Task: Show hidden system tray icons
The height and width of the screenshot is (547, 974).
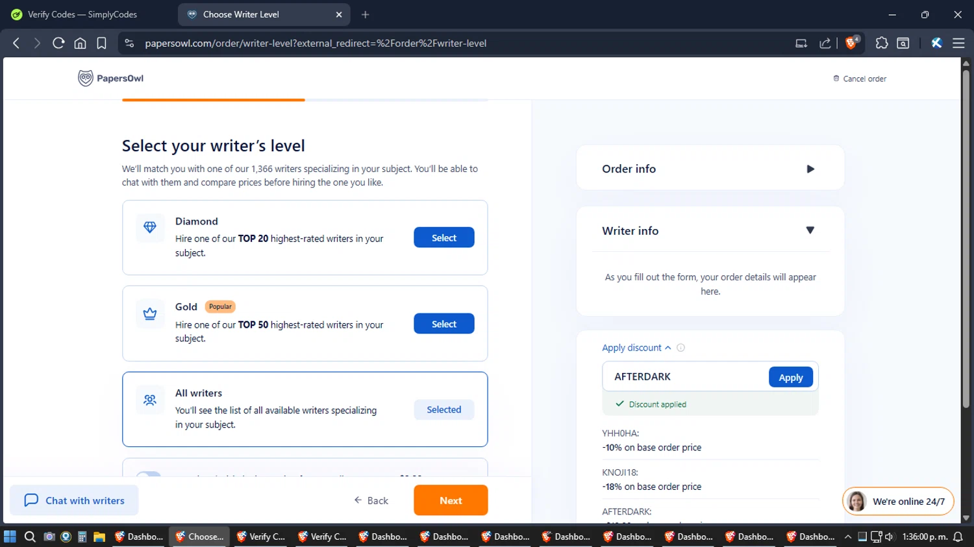Action: point(847,537)
